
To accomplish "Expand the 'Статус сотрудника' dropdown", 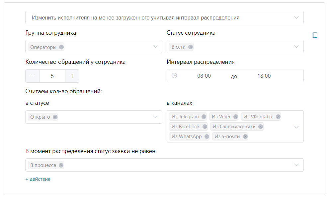I will [296, 47].
